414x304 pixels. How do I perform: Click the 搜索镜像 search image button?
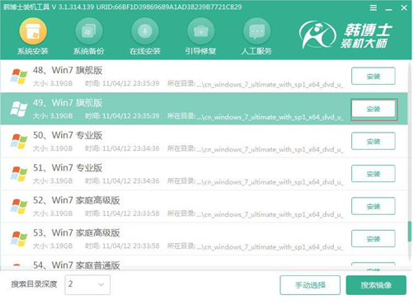376,285
